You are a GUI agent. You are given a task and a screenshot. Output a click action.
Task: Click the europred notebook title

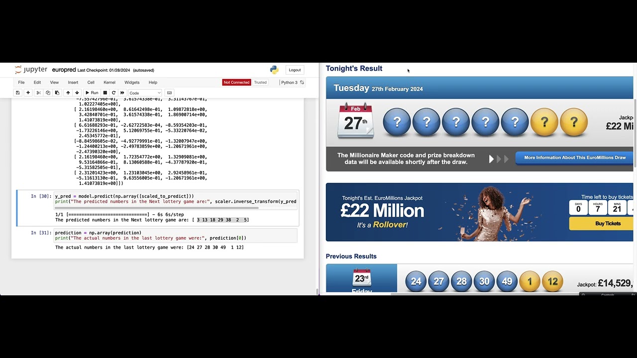coord(64,70)
